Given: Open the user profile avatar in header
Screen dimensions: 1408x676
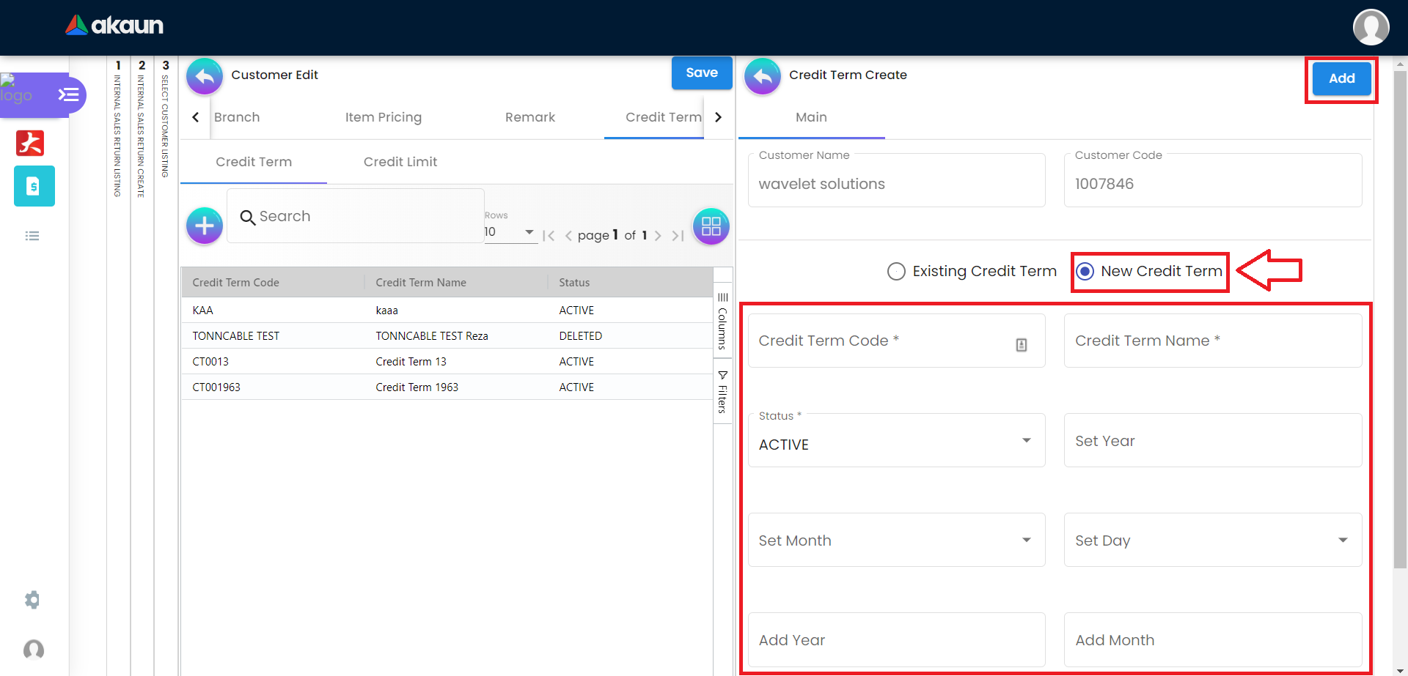Looking at the screenshot, I should click(1371, 27).
